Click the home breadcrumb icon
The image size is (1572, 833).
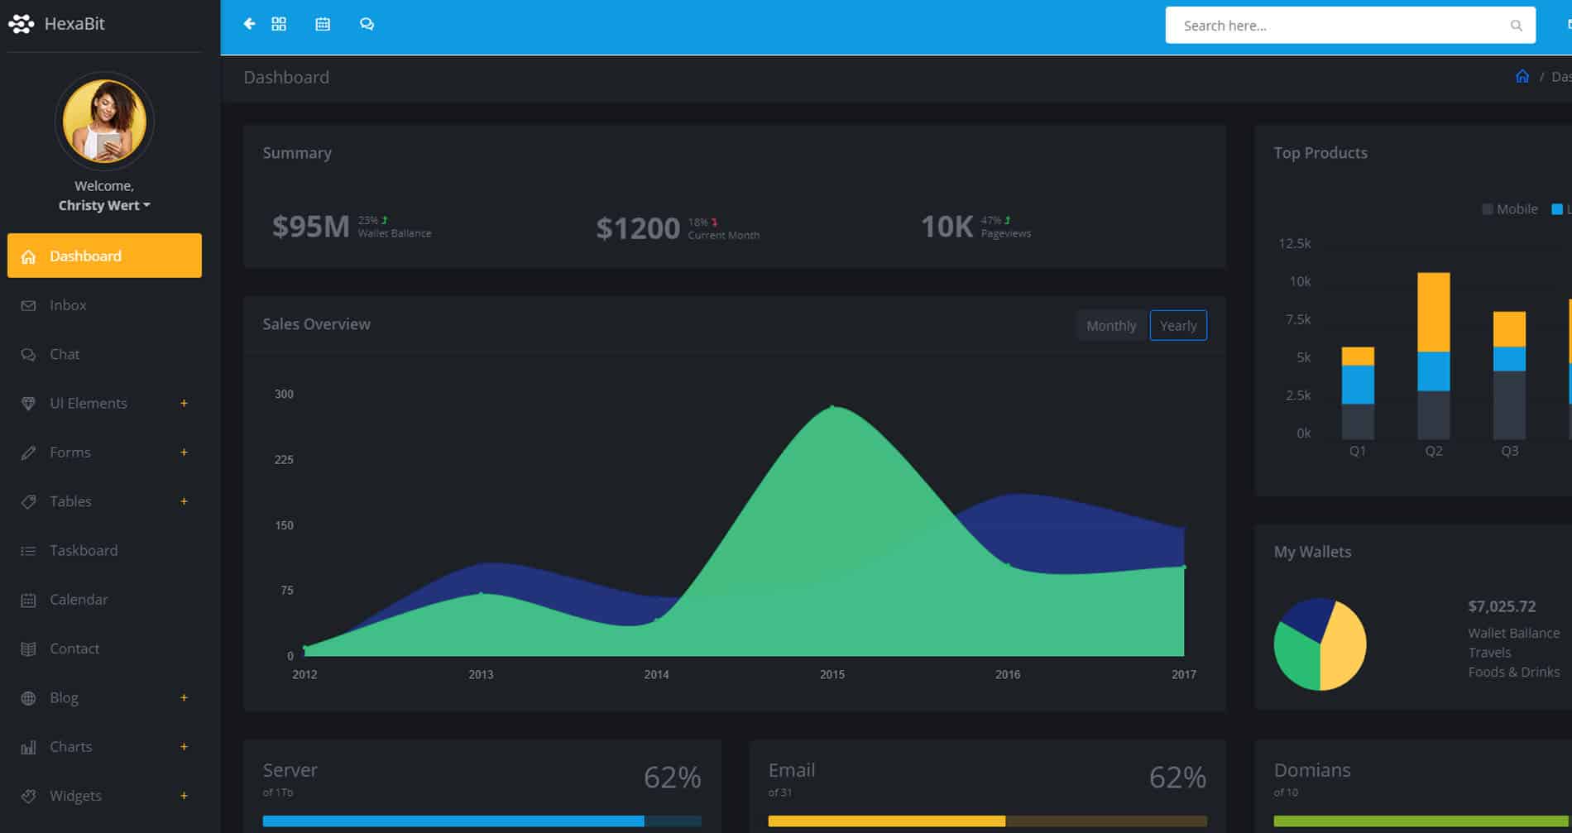pyautogui.click(x=1522, y=76)
